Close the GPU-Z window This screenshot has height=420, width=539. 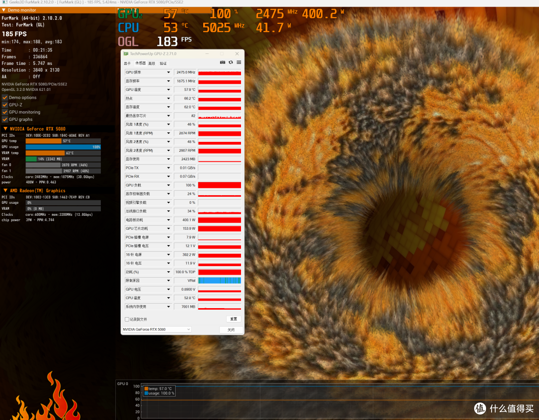pos(237,53)
